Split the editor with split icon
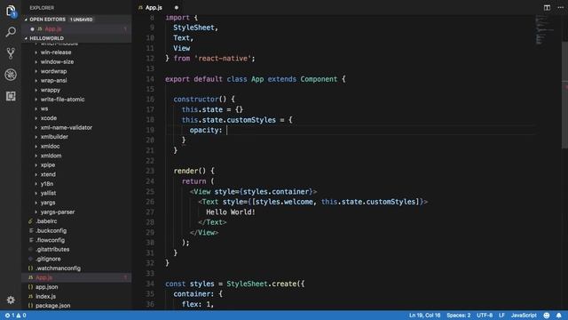 point(547,7)
